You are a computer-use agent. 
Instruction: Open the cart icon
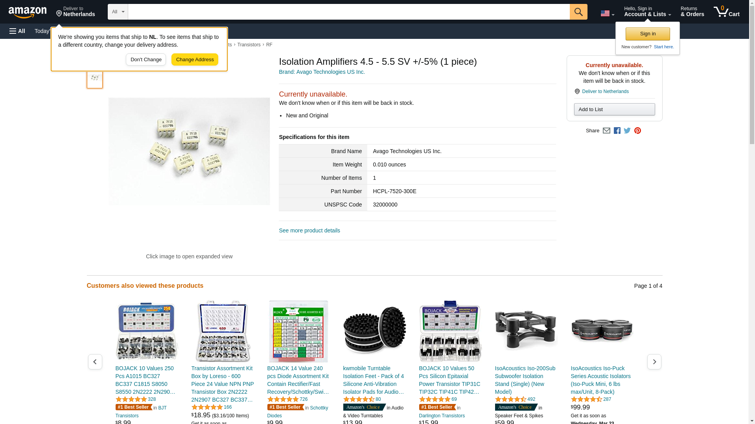pyautogui.click(x=726, y=12)
